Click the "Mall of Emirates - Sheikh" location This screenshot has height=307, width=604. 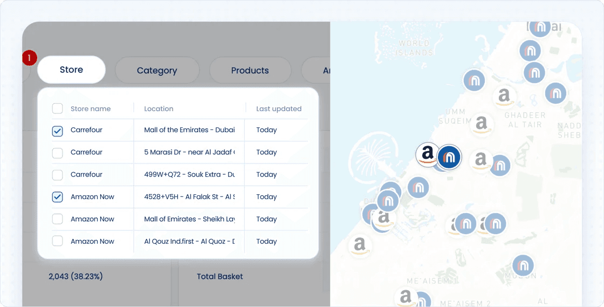click(189, 219)
